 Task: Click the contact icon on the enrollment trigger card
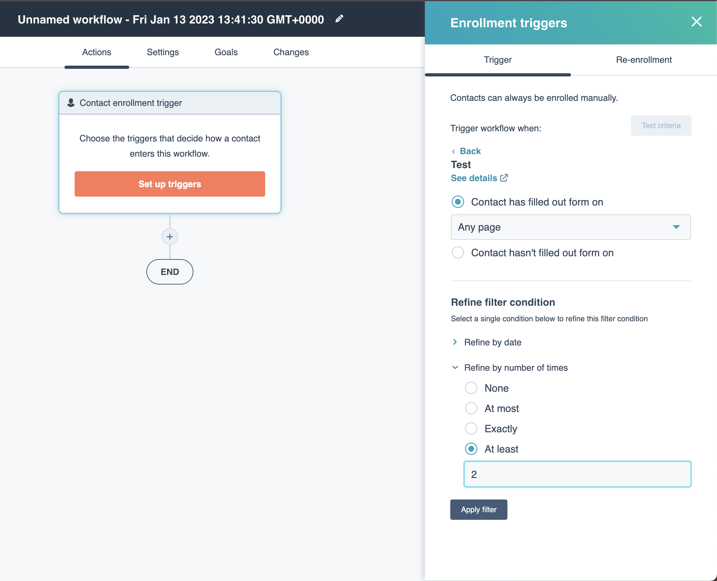click(71, 102)
